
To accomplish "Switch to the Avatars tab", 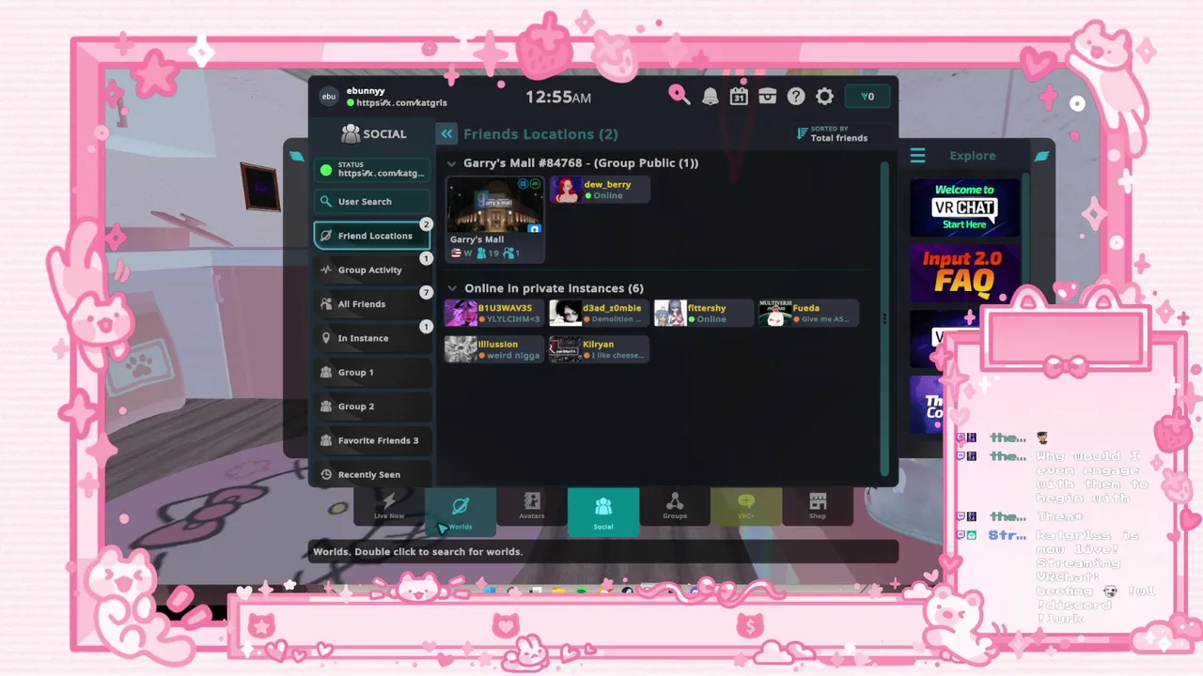I will [x=532, y=505].
